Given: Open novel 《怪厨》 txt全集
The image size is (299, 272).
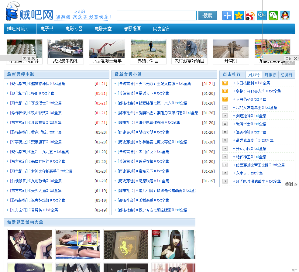Looking at the screenshot, I should 41,94.
